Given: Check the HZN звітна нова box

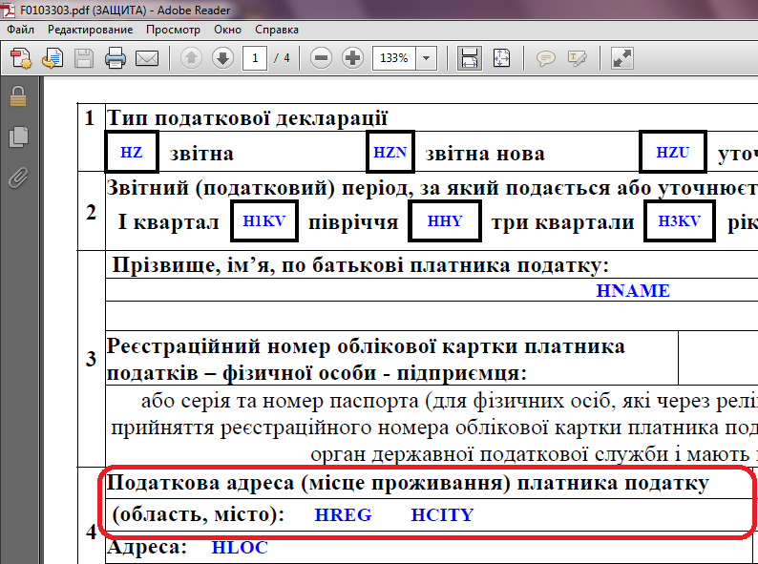Looking at the screenshot, I should [x=390, y=153].
